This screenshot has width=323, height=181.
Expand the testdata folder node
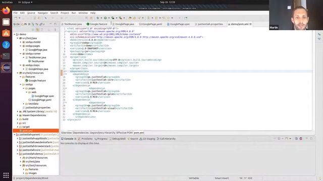(24, 104)
